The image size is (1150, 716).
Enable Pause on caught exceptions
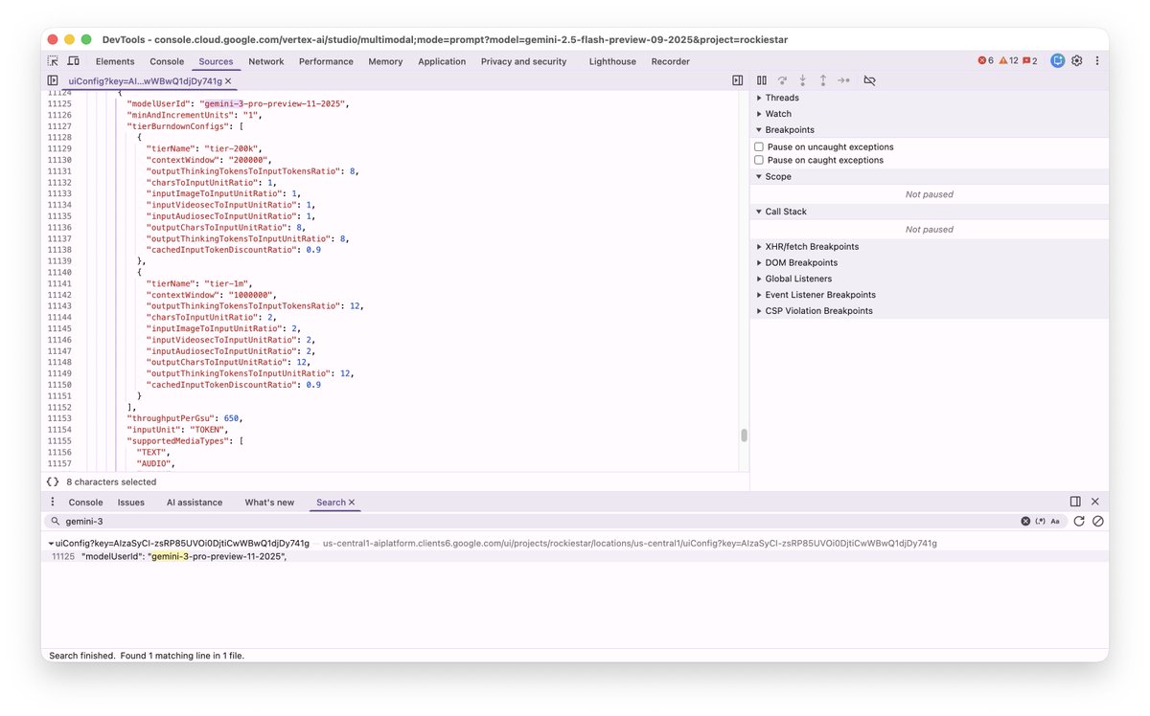758,160
